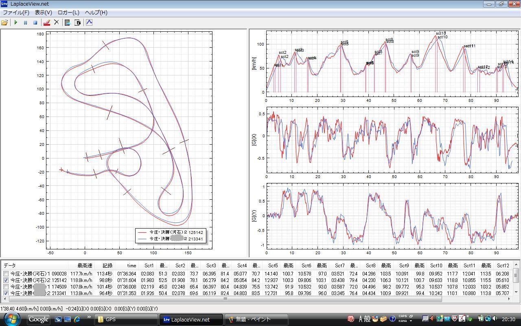Screen dimensions: 521x326
Task: Open the IME help question mark icon
Action: pyautogui.click(x=392, y=319)
